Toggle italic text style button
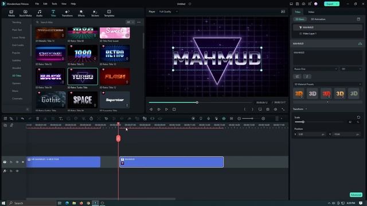Viewport: 367px width, 206px height. pyautogui.click(x=307, y=76)
